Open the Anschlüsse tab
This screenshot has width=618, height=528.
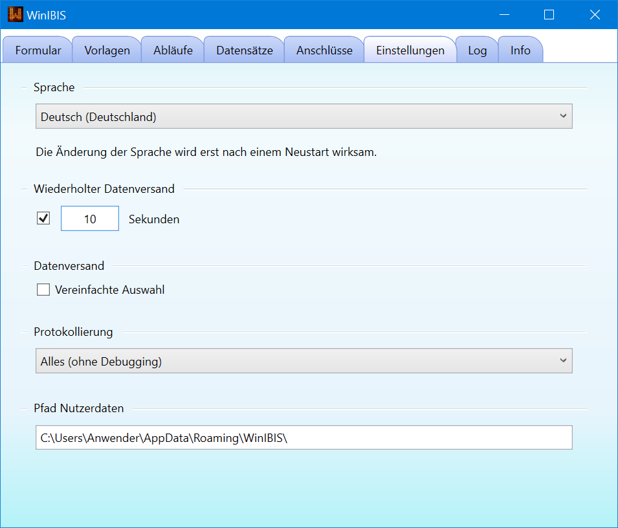(324, 50)
